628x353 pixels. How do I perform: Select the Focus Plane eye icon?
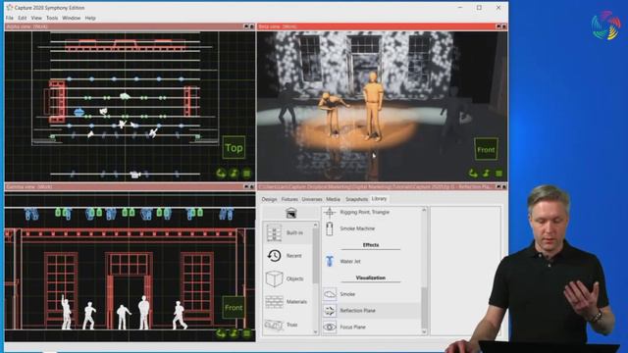point(330,327)
